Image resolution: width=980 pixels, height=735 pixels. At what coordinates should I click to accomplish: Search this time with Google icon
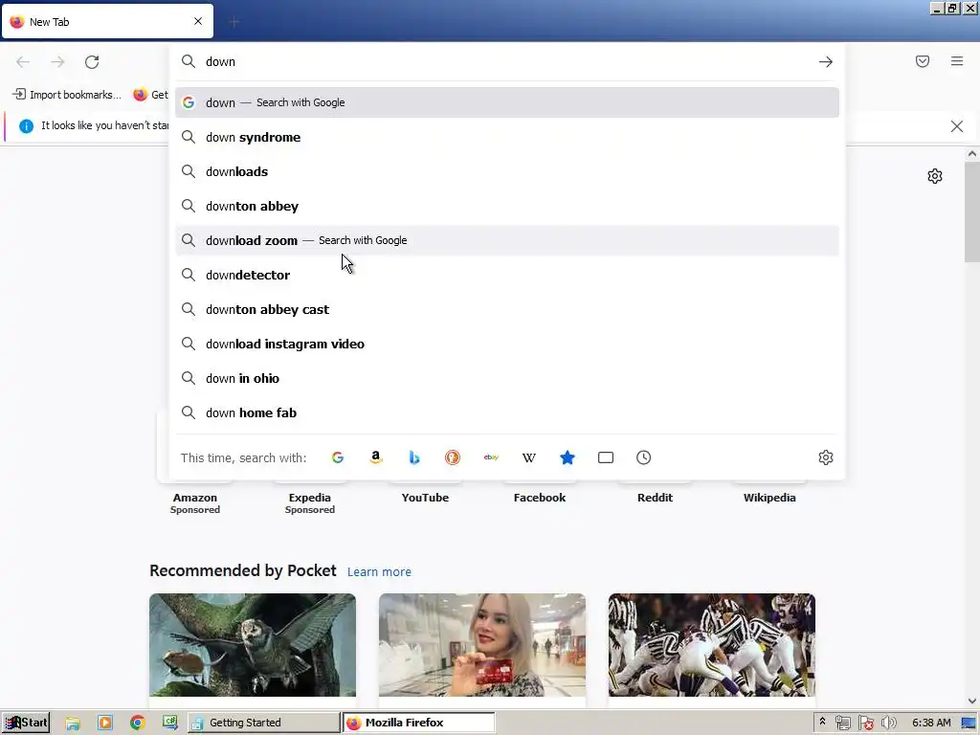(338, 457)
